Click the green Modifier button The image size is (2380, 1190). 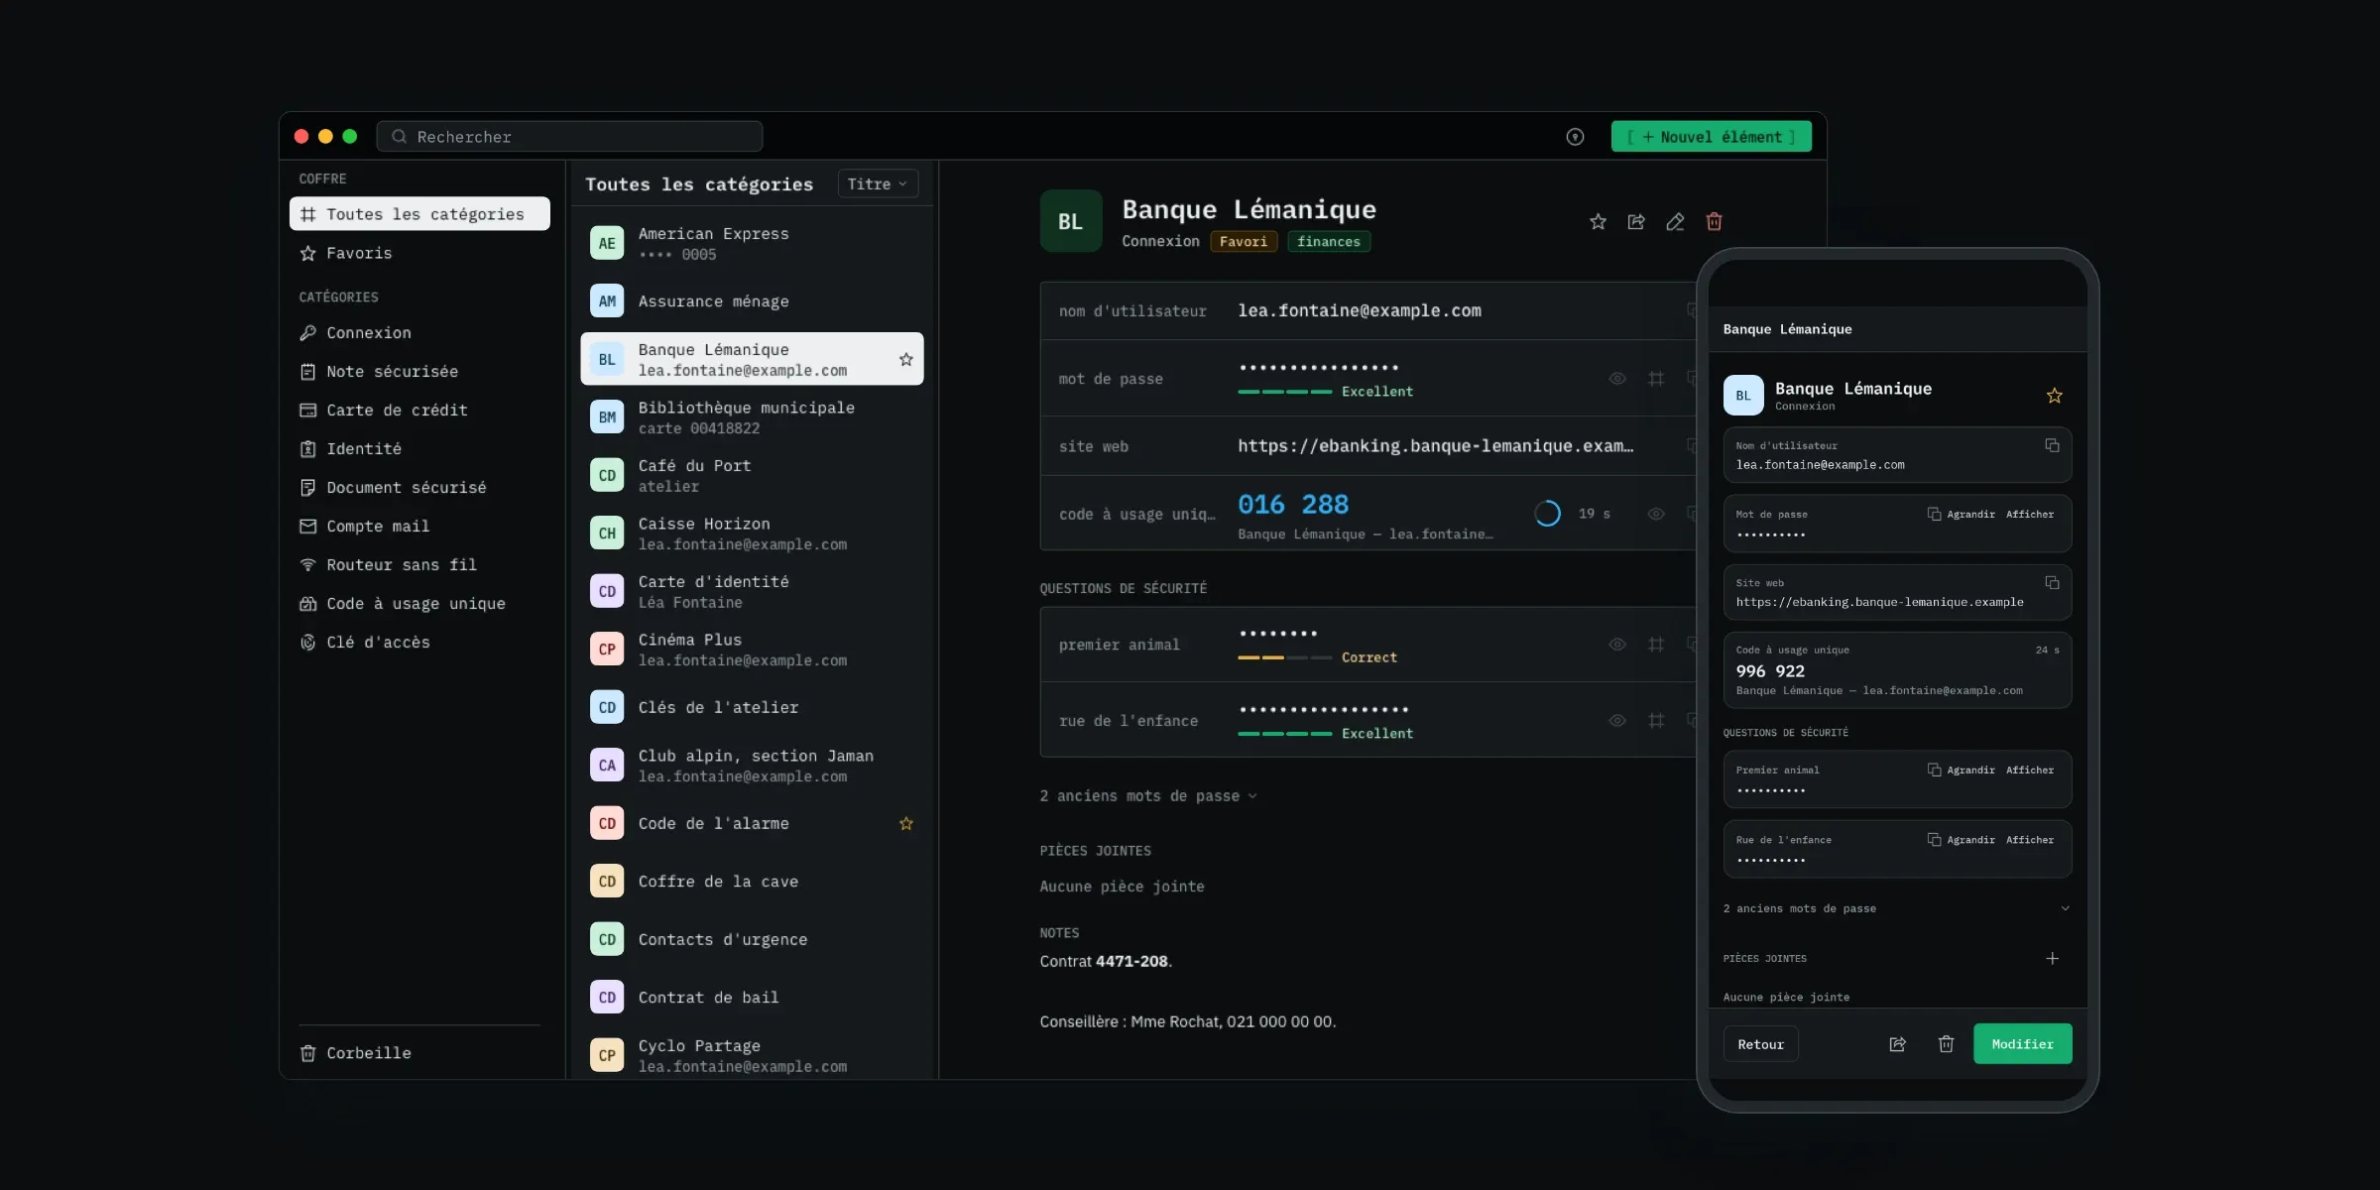2022,1044
